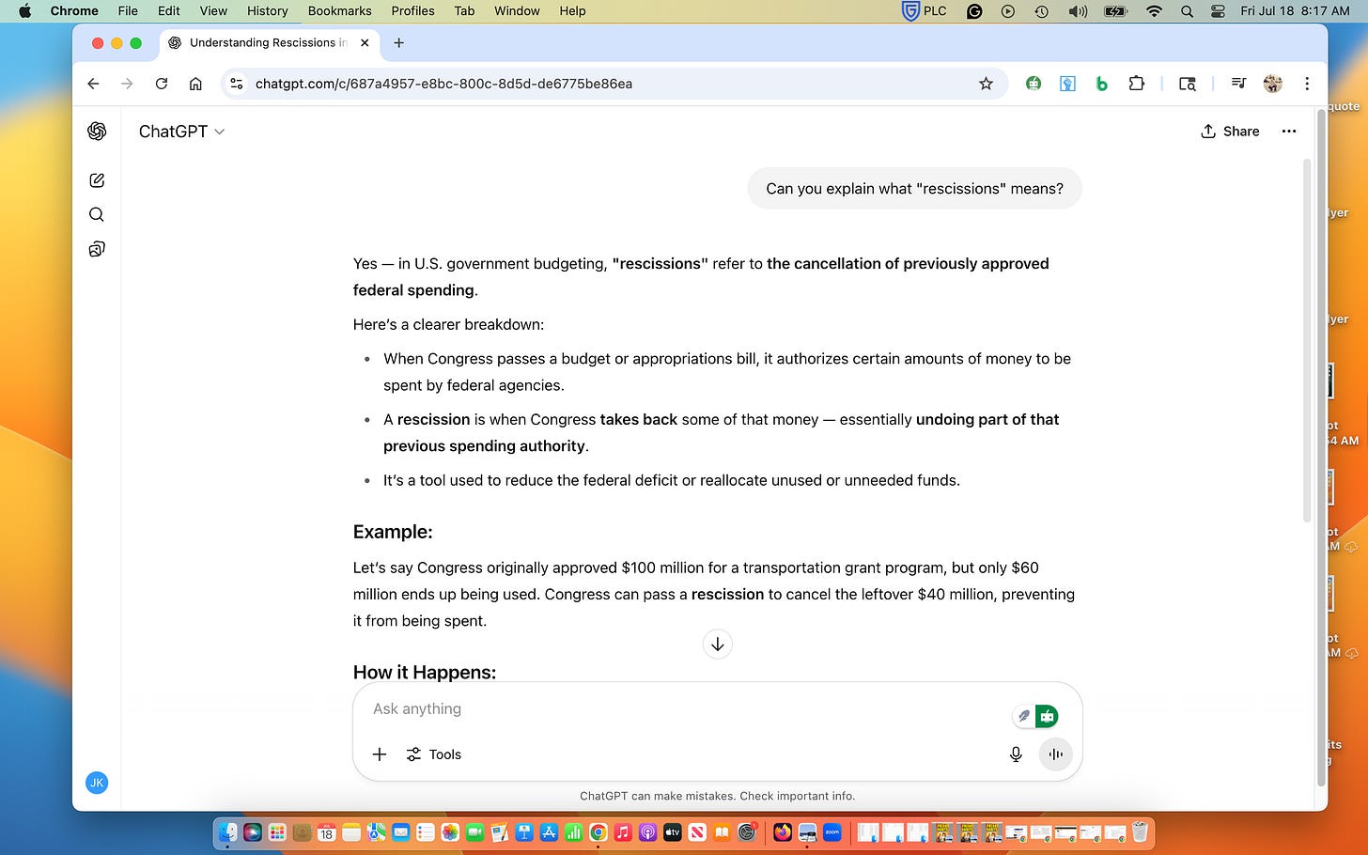Open the JK account avatar

pyautogui.click(x=97, y=783)
